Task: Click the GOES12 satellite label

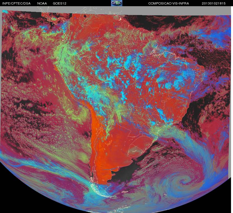Action: (x=60, y=3)
